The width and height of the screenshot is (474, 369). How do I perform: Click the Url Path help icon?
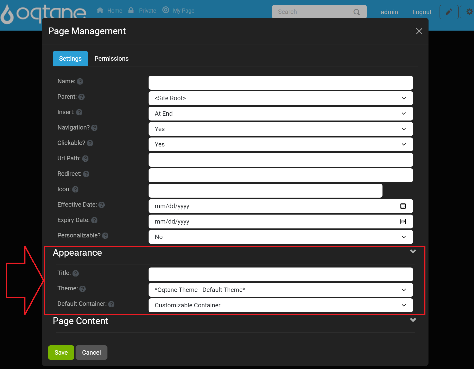pos(85,159)
